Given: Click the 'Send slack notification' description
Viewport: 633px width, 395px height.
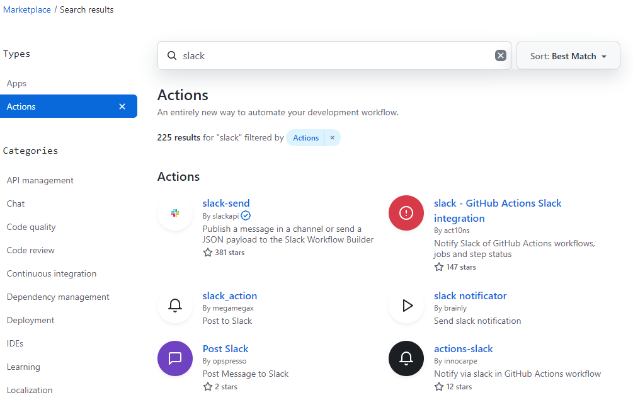Looking at the screenshot, I should tap(477, 321).
